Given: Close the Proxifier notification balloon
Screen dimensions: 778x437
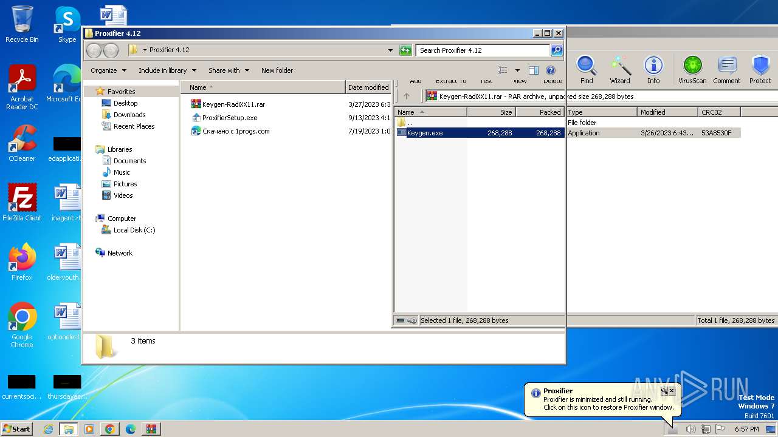Looking at the screenshot, I should pos(672,391).
